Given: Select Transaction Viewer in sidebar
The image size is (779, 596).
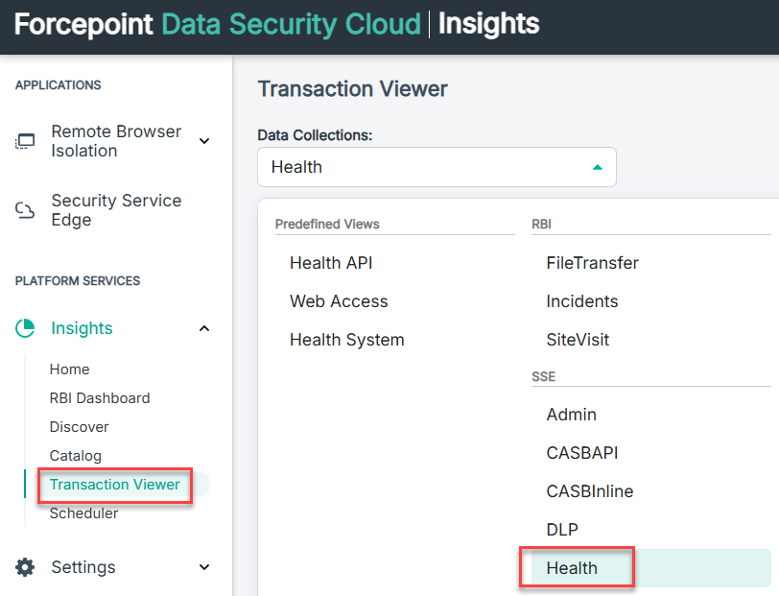Looking at the screenshot, I should pyautogui.click(x=115, y=485).
